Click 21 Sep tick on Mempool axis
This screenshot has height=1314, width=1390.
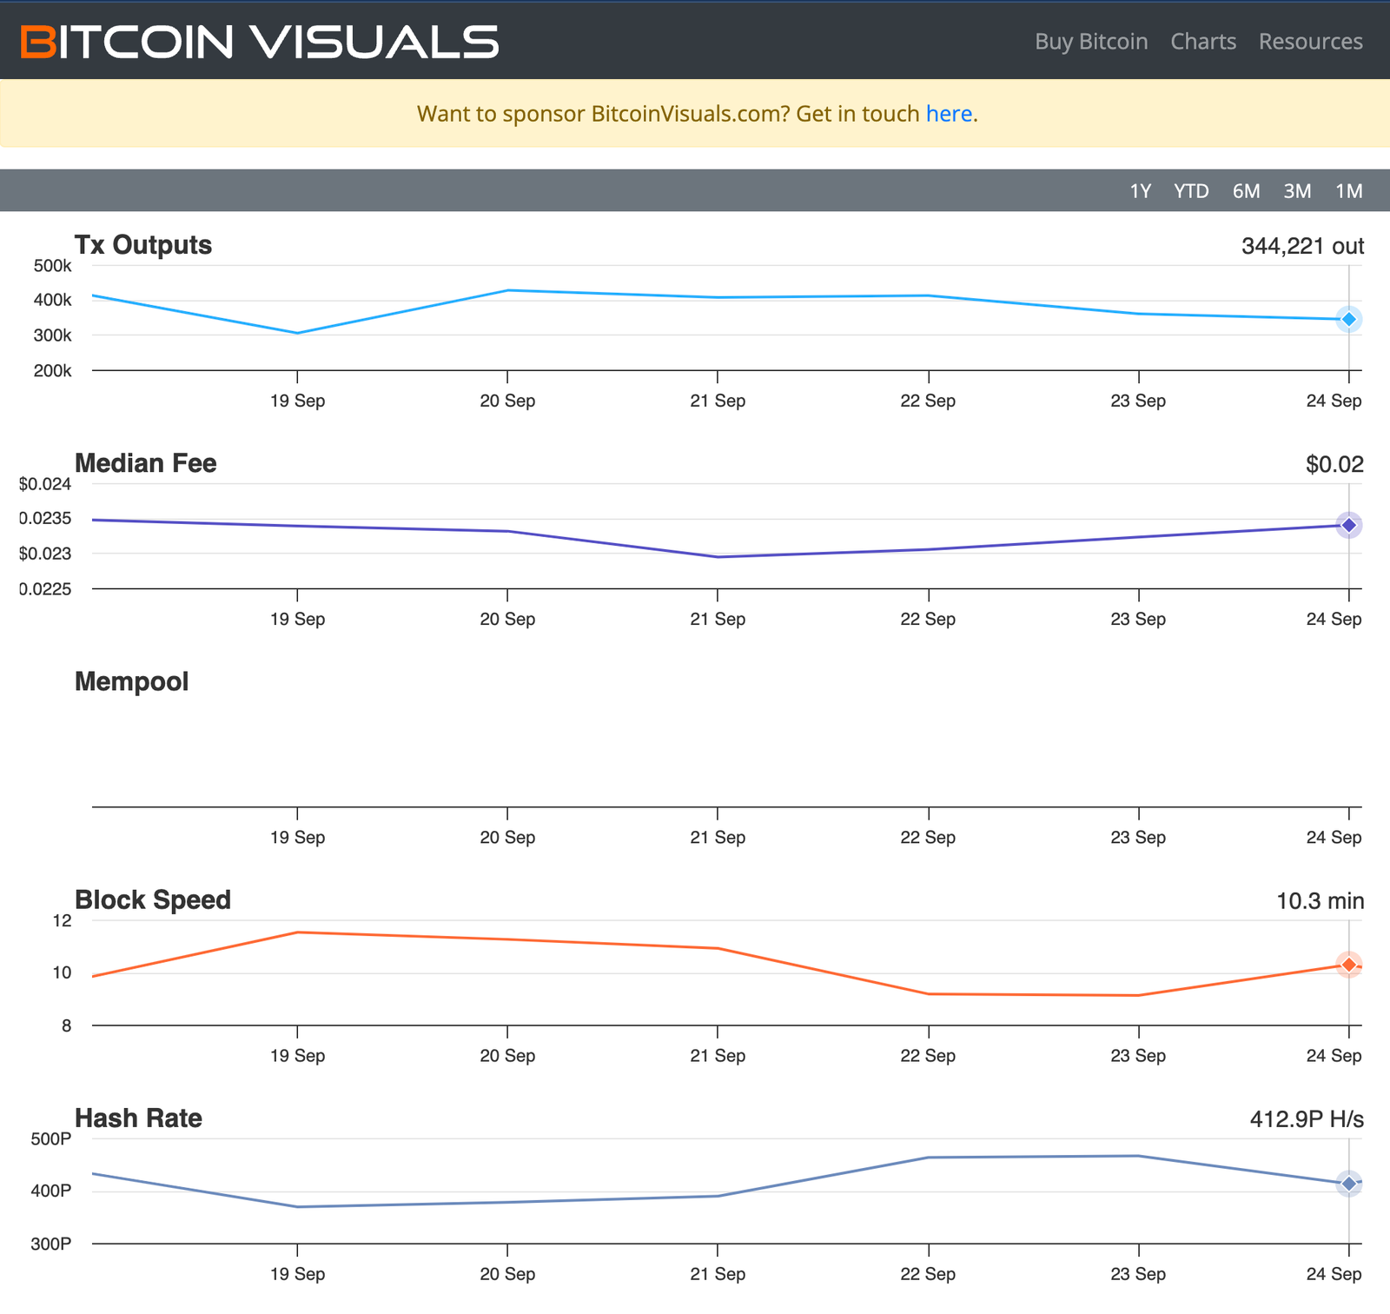pyautogui.click(x=718, y=837)
